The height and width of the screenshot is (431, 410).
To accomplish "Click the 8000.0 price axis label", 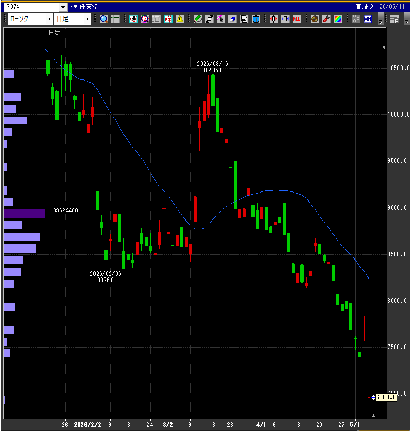I will pos(397,301).
